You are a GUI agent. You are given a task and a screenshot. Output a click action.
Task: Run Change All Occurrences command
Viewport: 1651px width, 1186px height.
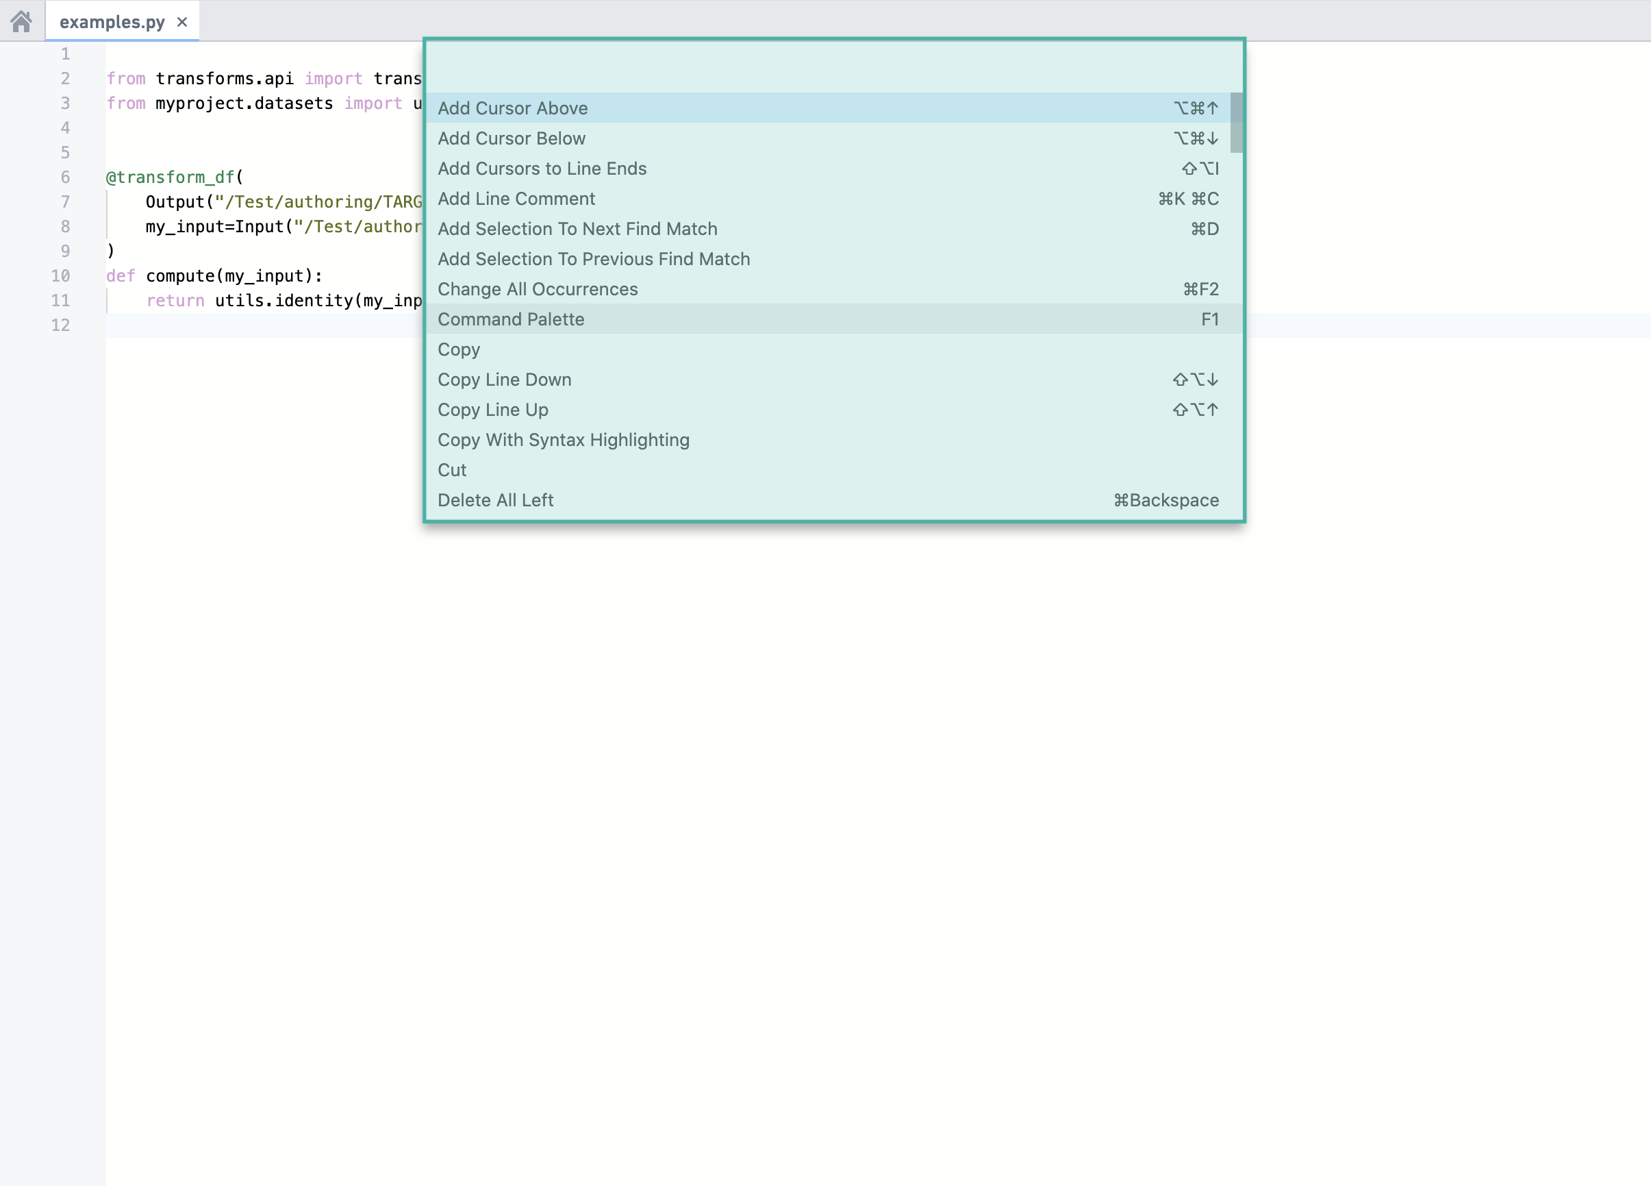pyautogui.click(x=833, y=289)
